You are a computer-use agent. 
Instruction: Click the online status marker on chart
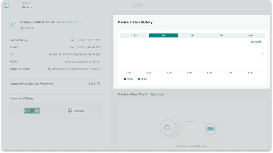point(263,54)
